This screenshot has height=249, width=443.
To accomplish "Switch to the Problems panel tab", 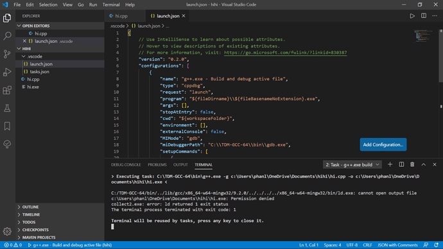I will pos(157,164).
